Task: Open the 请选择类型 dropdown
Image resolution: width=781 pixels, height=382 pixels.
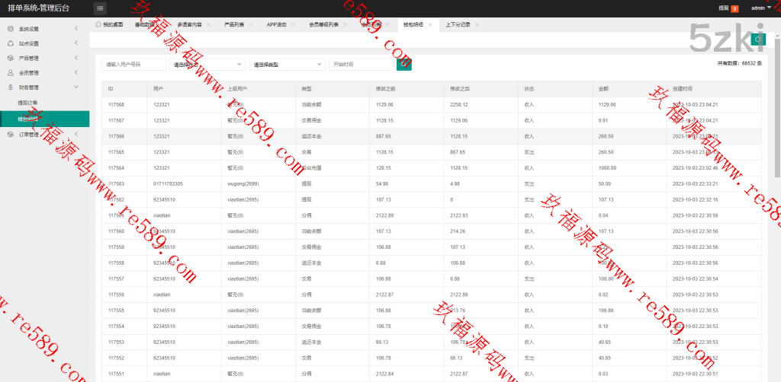Action: (287, 65)
